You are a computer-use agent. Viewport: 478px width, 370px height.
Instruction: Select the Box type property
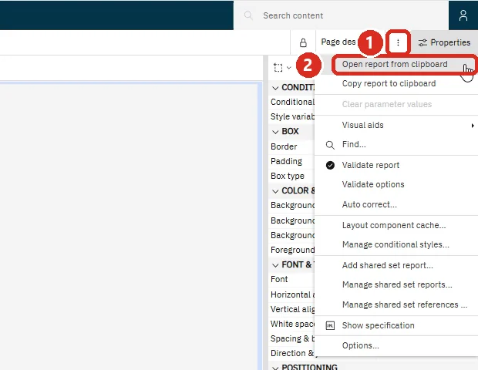tap(291, 176)
